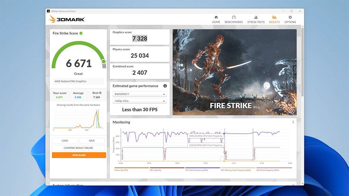Click the results window vertical scrollbar

point(302,62)
